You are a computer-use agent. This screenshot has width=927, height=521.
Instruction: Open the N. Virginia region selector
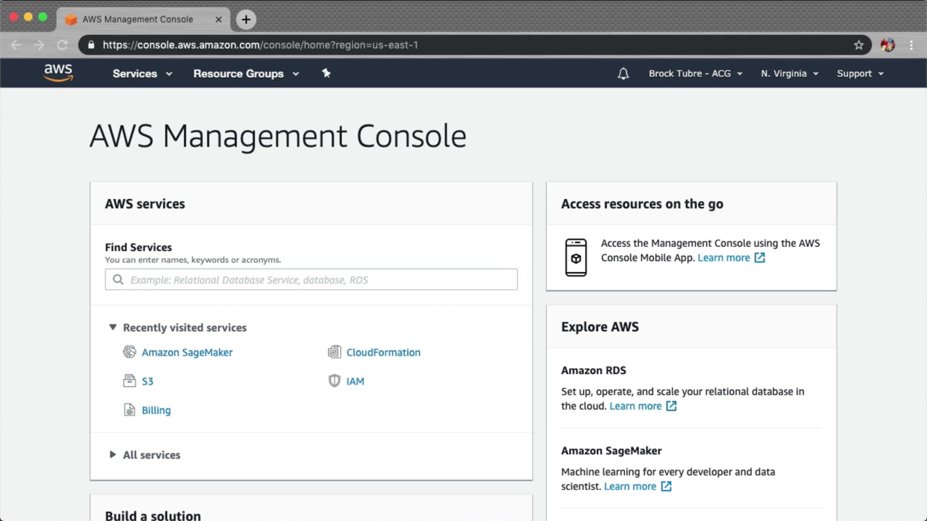789,74
